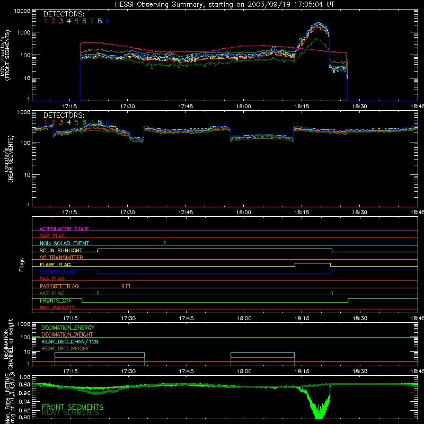Click the SAA_FLAG label
This screenshot has width=424, height=424.
pos(52,279)
